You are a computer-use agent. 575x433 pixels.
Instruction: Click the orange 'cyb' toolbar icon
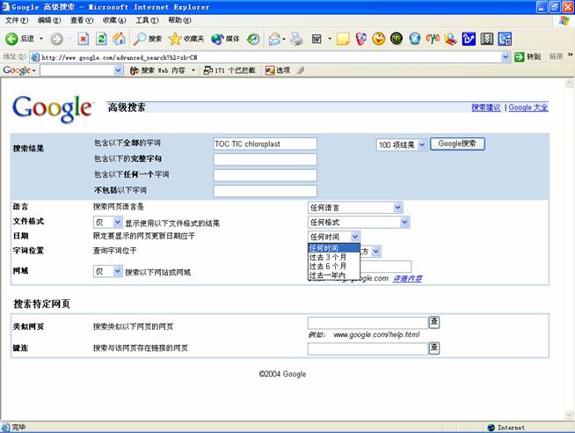[x=433, y=39]
